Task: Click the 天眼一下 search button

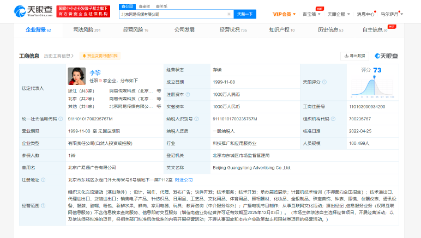Action: coord(245,14)
